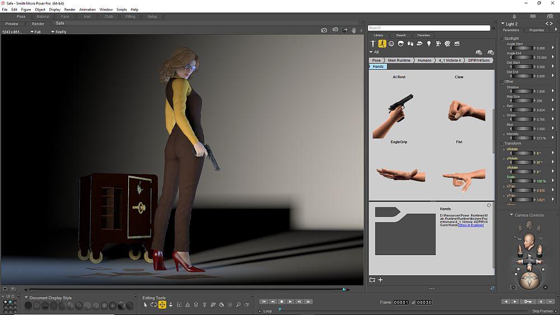
Task: Switch to the Favorites library tab
Action: click(423, 35)
